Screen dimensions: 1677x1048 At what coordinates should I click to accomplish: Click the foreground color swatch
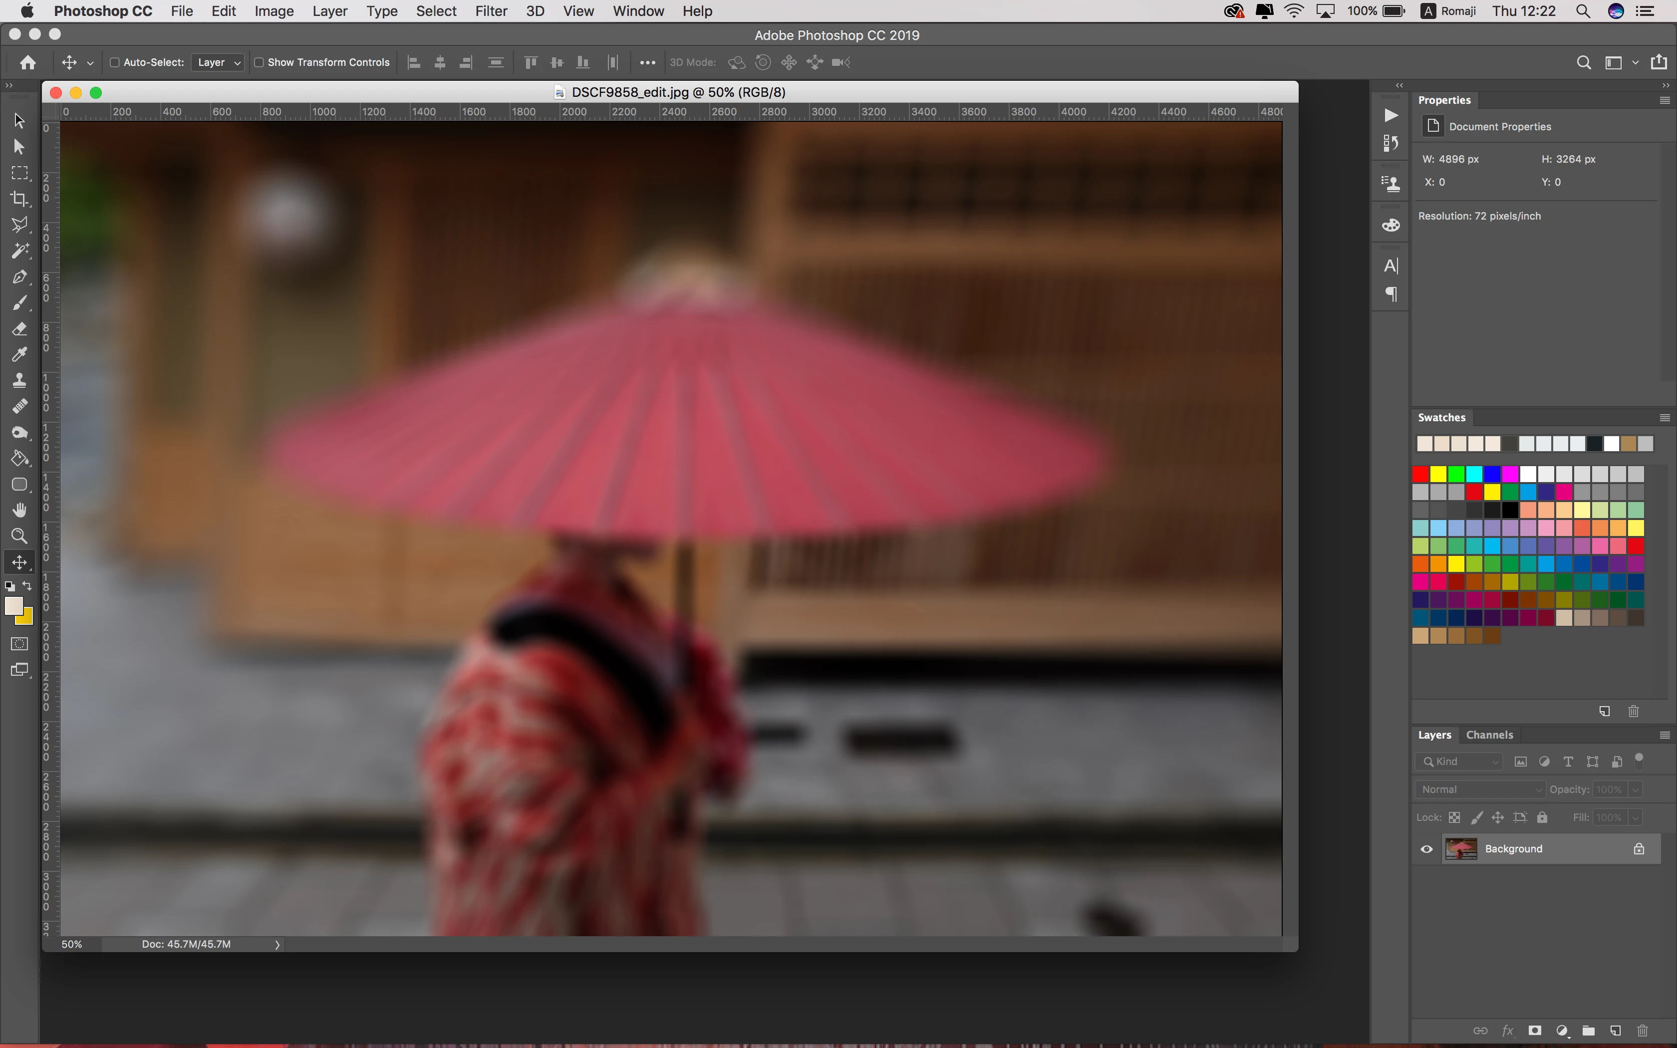13,606
